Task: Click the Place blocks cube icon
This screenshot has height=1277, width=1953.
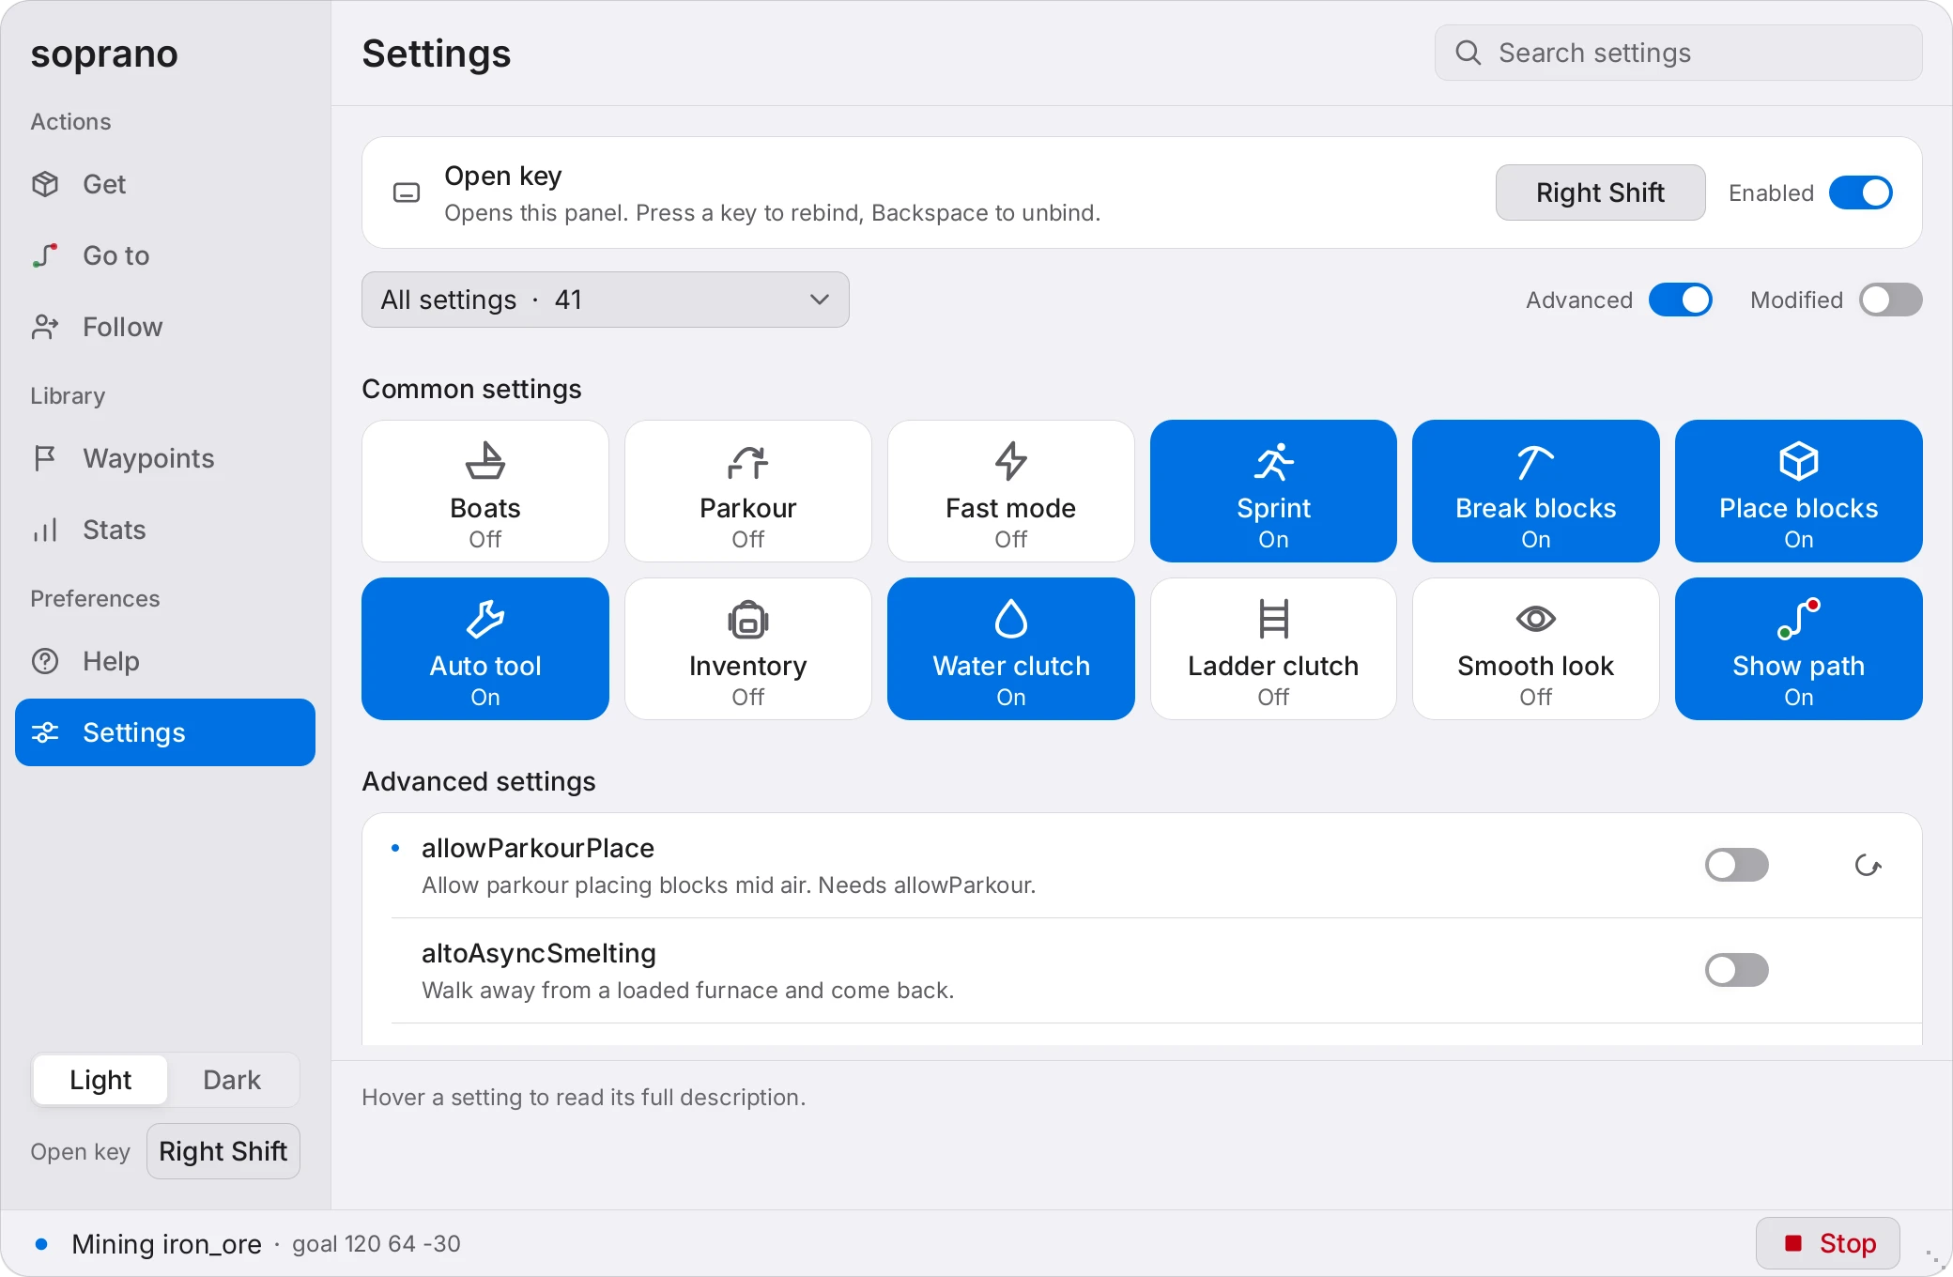Action: point(1799,461)
